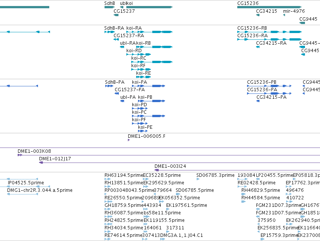Click the RH44584.5prime EST label

pos(261,198)
